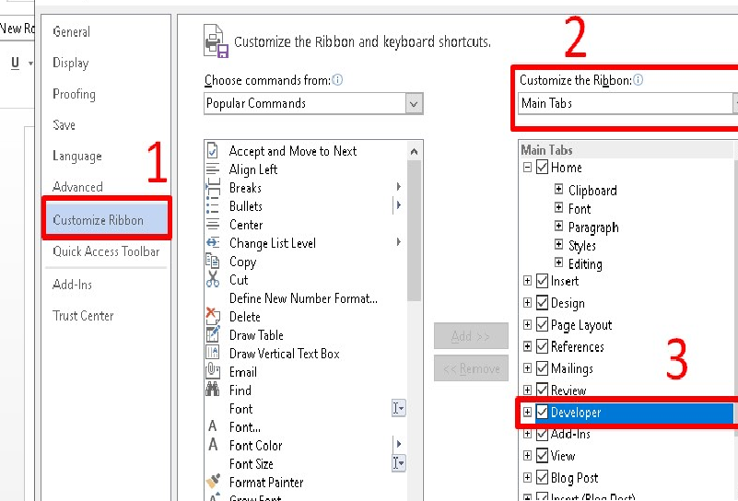Collapse the Home tab tree node
The width and height of the screenshot is (738, 501).
(527, 167)
